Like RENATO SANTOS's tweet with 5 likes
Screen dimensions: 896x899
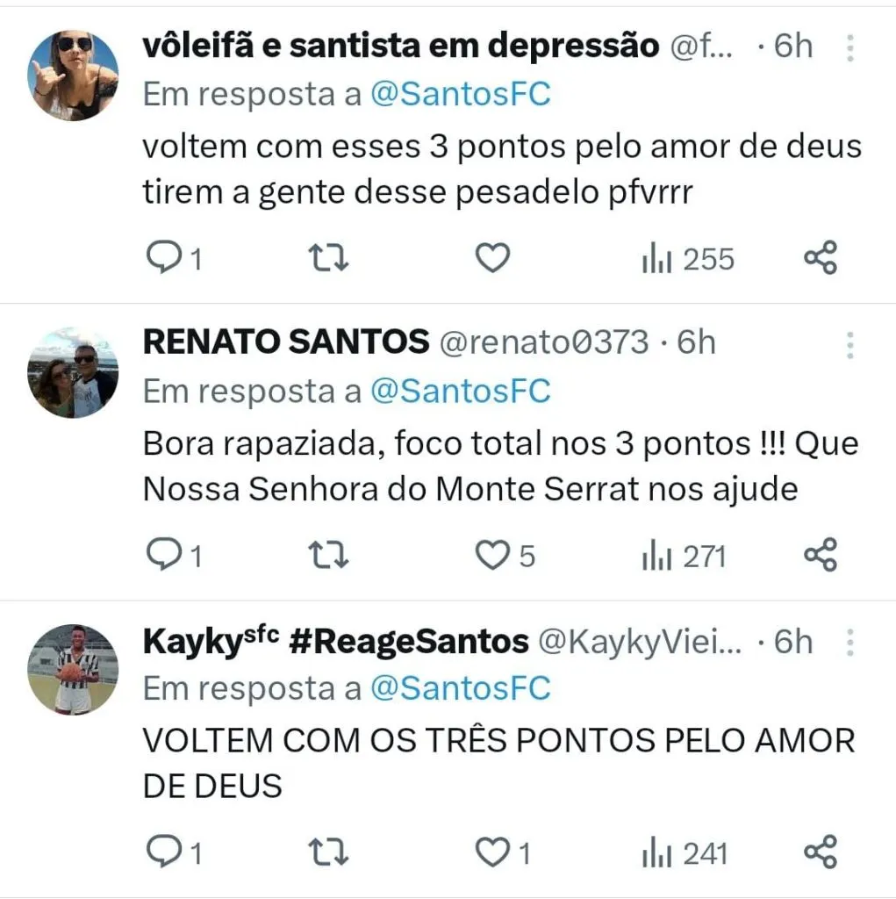point(492,556)
